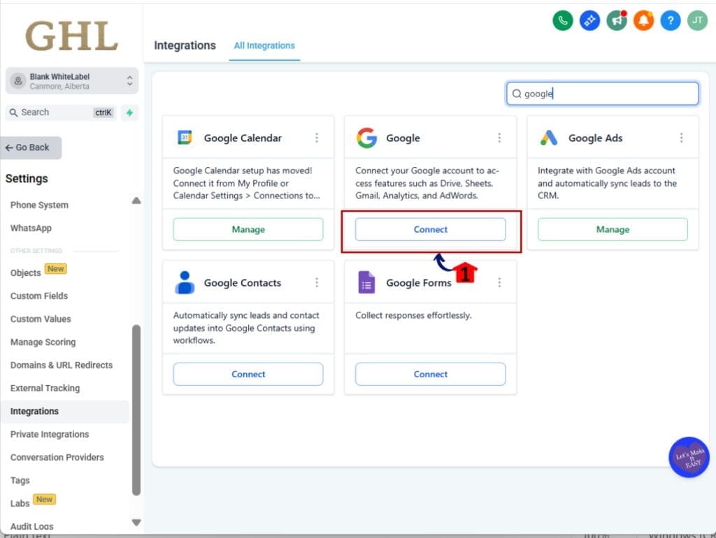Click the Google Contacts person icon
The height and width of the screenshot is (538, 716).
point(185,282)
